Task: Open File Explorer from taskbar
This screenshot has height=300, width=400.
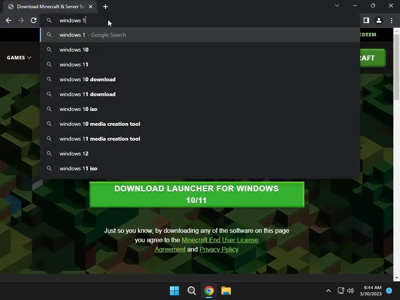Action: click(226, 291)
